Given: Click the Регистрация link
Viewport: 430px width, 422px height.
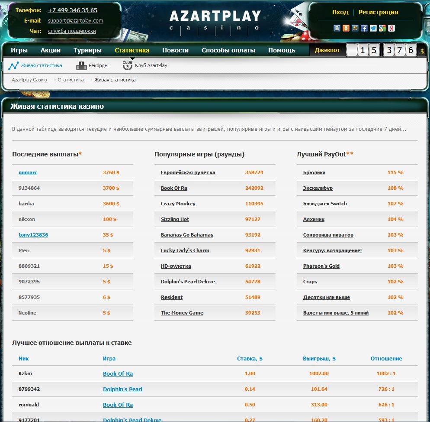Looking at the screenshot, I should (379, 12).
